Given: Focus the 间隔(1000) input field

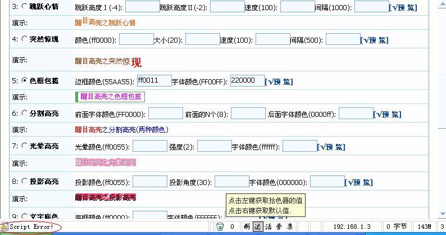Looking at the screenshot, I should 372,7.
